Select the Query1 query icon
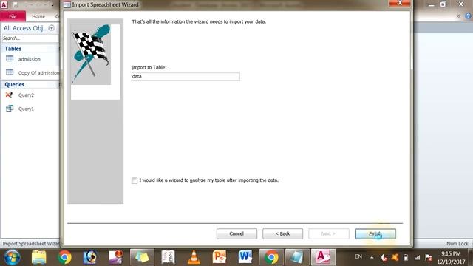 click(10, 109)
